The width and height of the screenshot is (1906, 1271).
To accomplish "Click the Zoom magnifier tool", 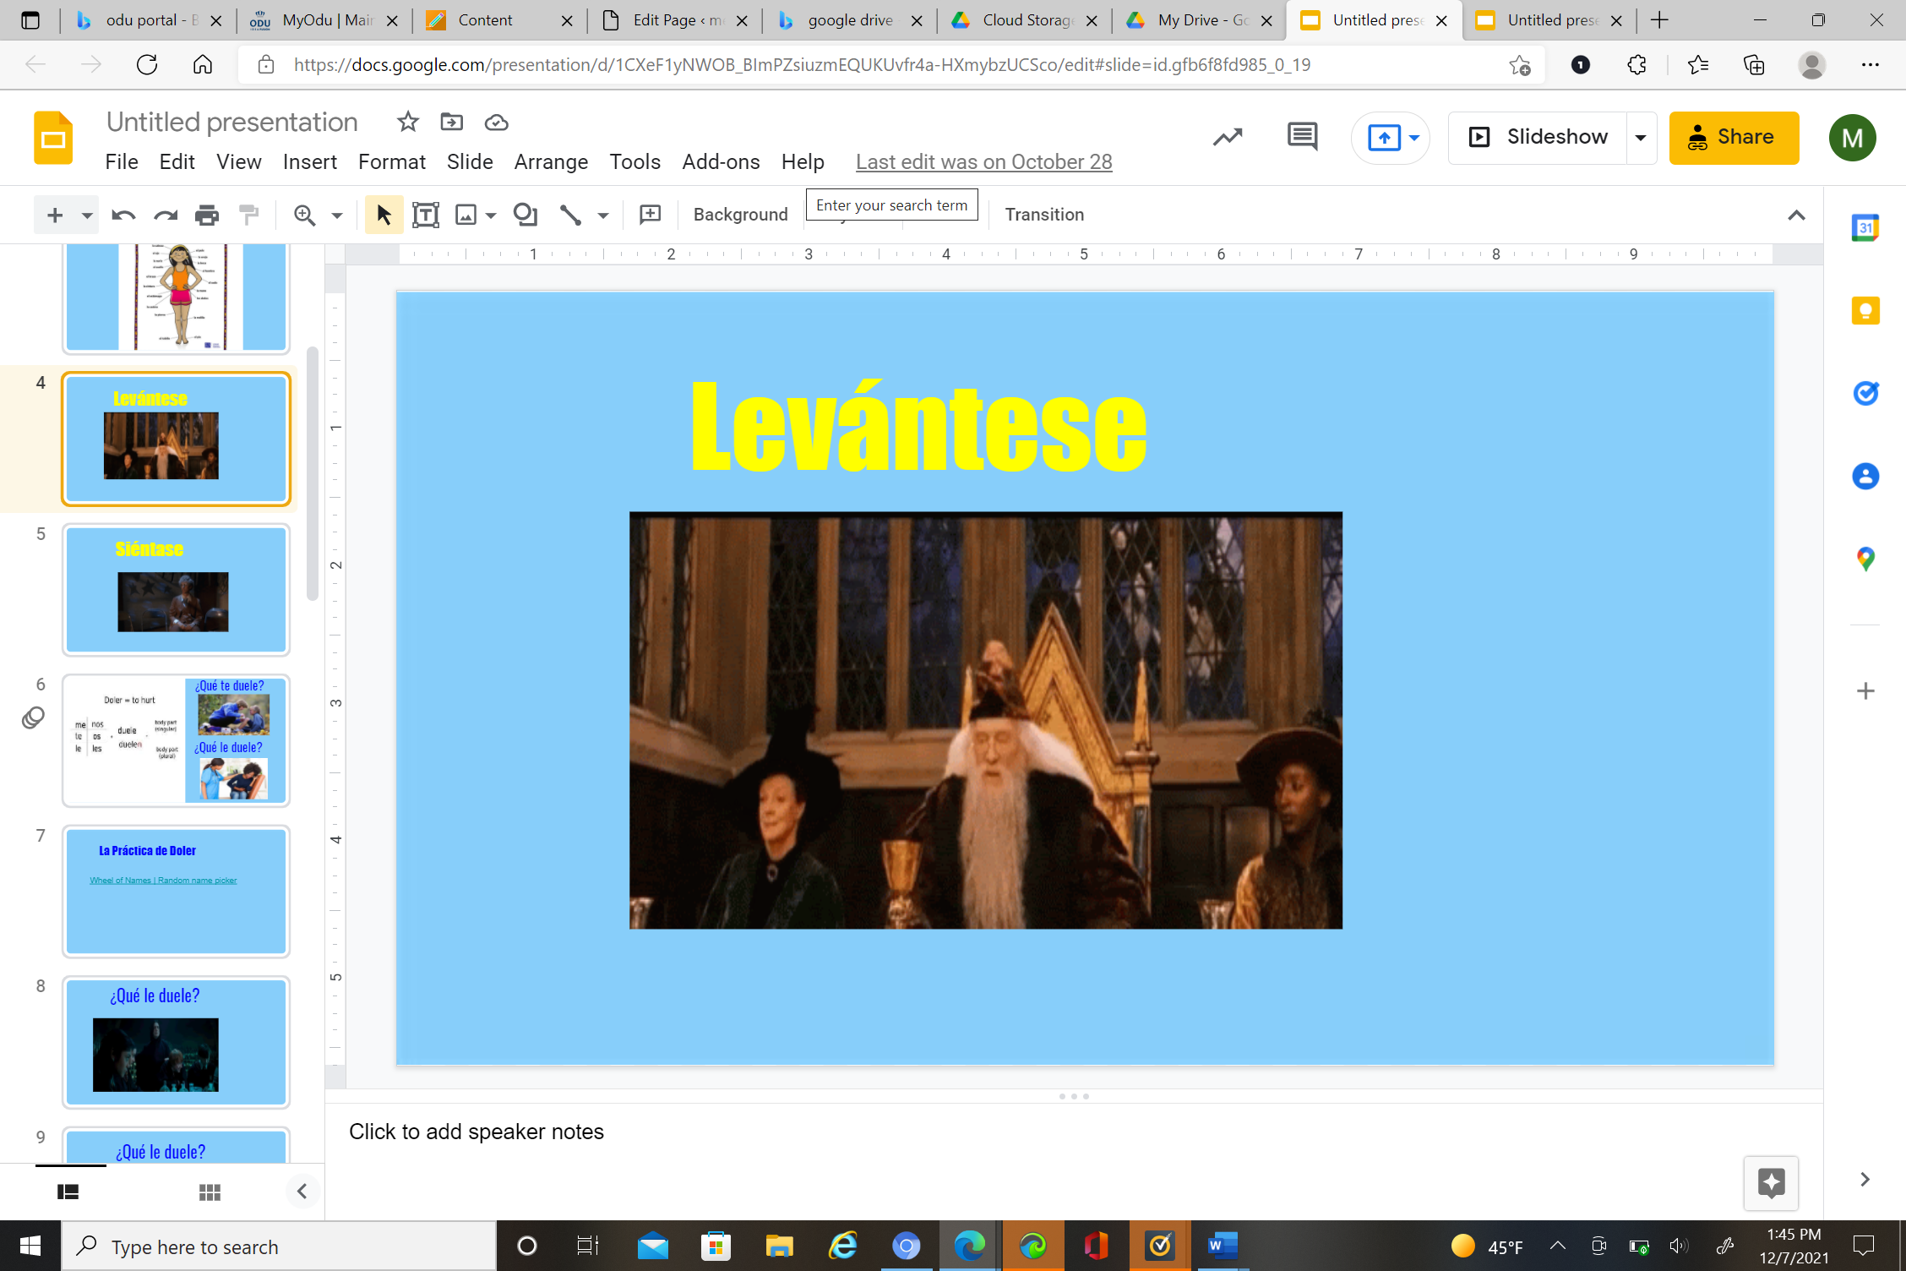I will 304,215.
